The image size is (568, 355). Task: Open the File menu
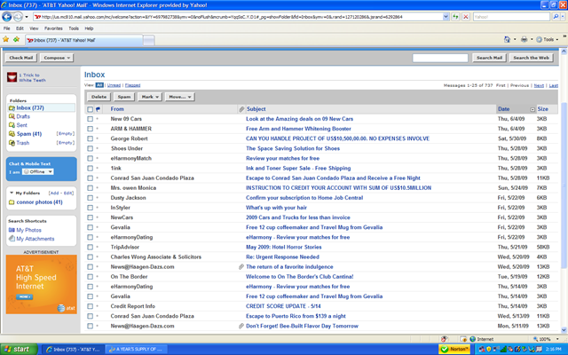6,28
